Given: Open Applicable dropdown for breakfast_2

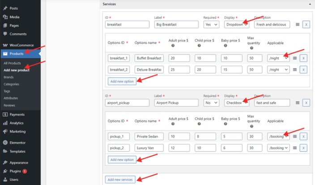Looking at the screenshot, I should click(x=278, y=69).
